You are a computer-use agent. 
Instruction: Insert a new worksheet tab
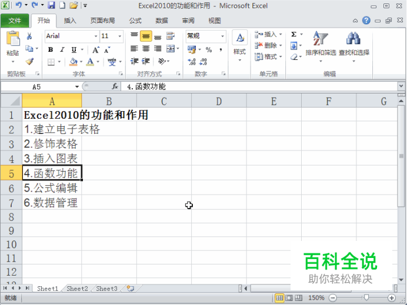click(x=131, y=289)
